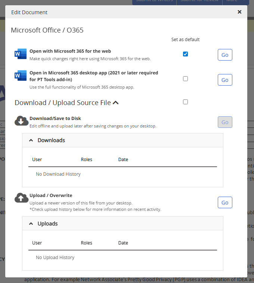Click Go for Microsoft 365 desktop app
Viewport: 254px width, 283px height.
(x=225, y=80)
